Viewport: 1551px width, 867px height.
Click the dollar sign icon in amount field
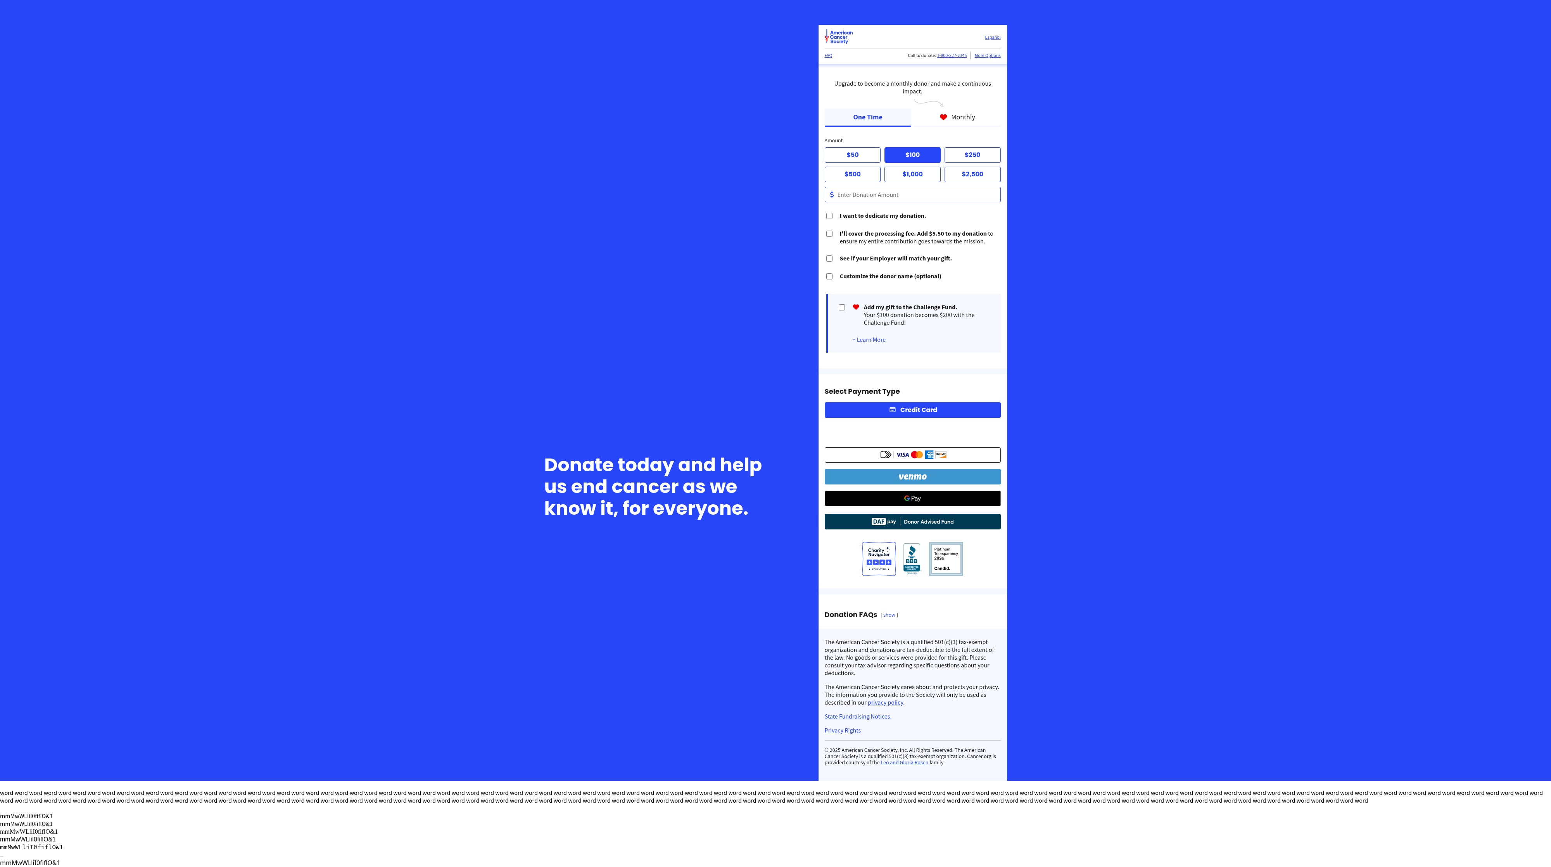[831, 194]
